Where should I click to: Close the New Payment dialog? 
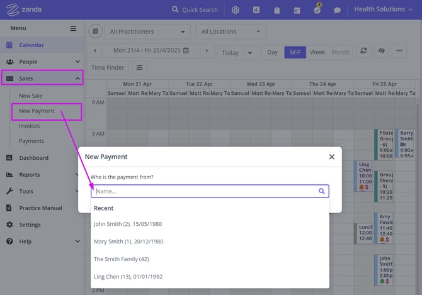(x=331, y=157)
